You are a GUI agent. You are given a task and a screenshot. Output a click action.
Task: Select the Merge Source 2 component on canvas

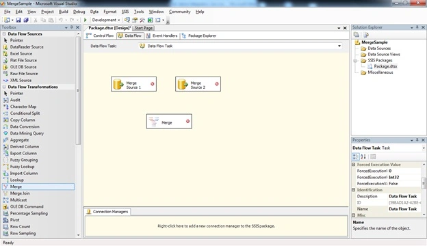click(198, 84)
